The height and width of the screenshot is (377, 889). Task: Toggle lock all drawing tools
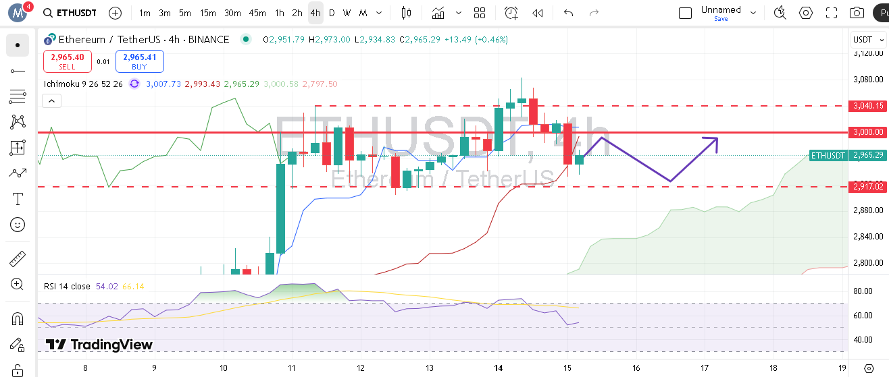point(18,370)
